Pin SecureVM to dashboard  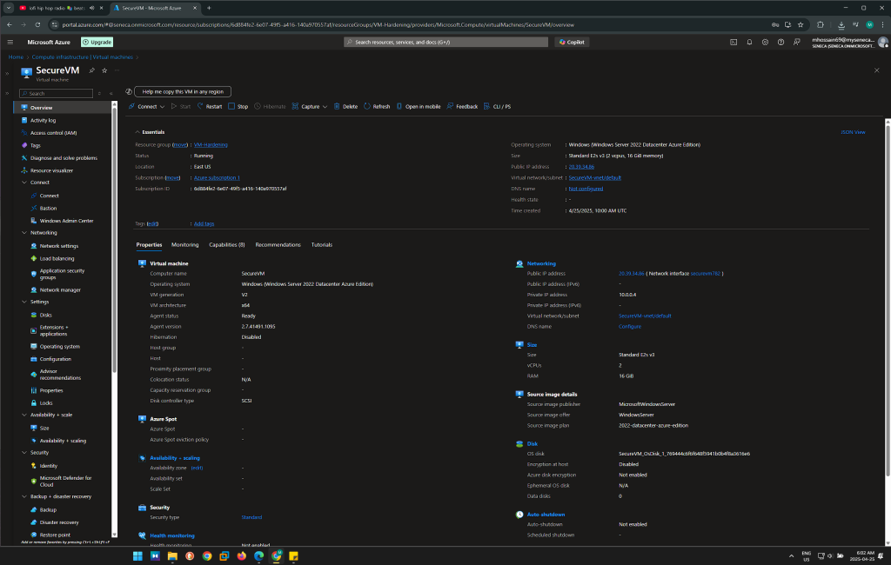pos(91,70)
